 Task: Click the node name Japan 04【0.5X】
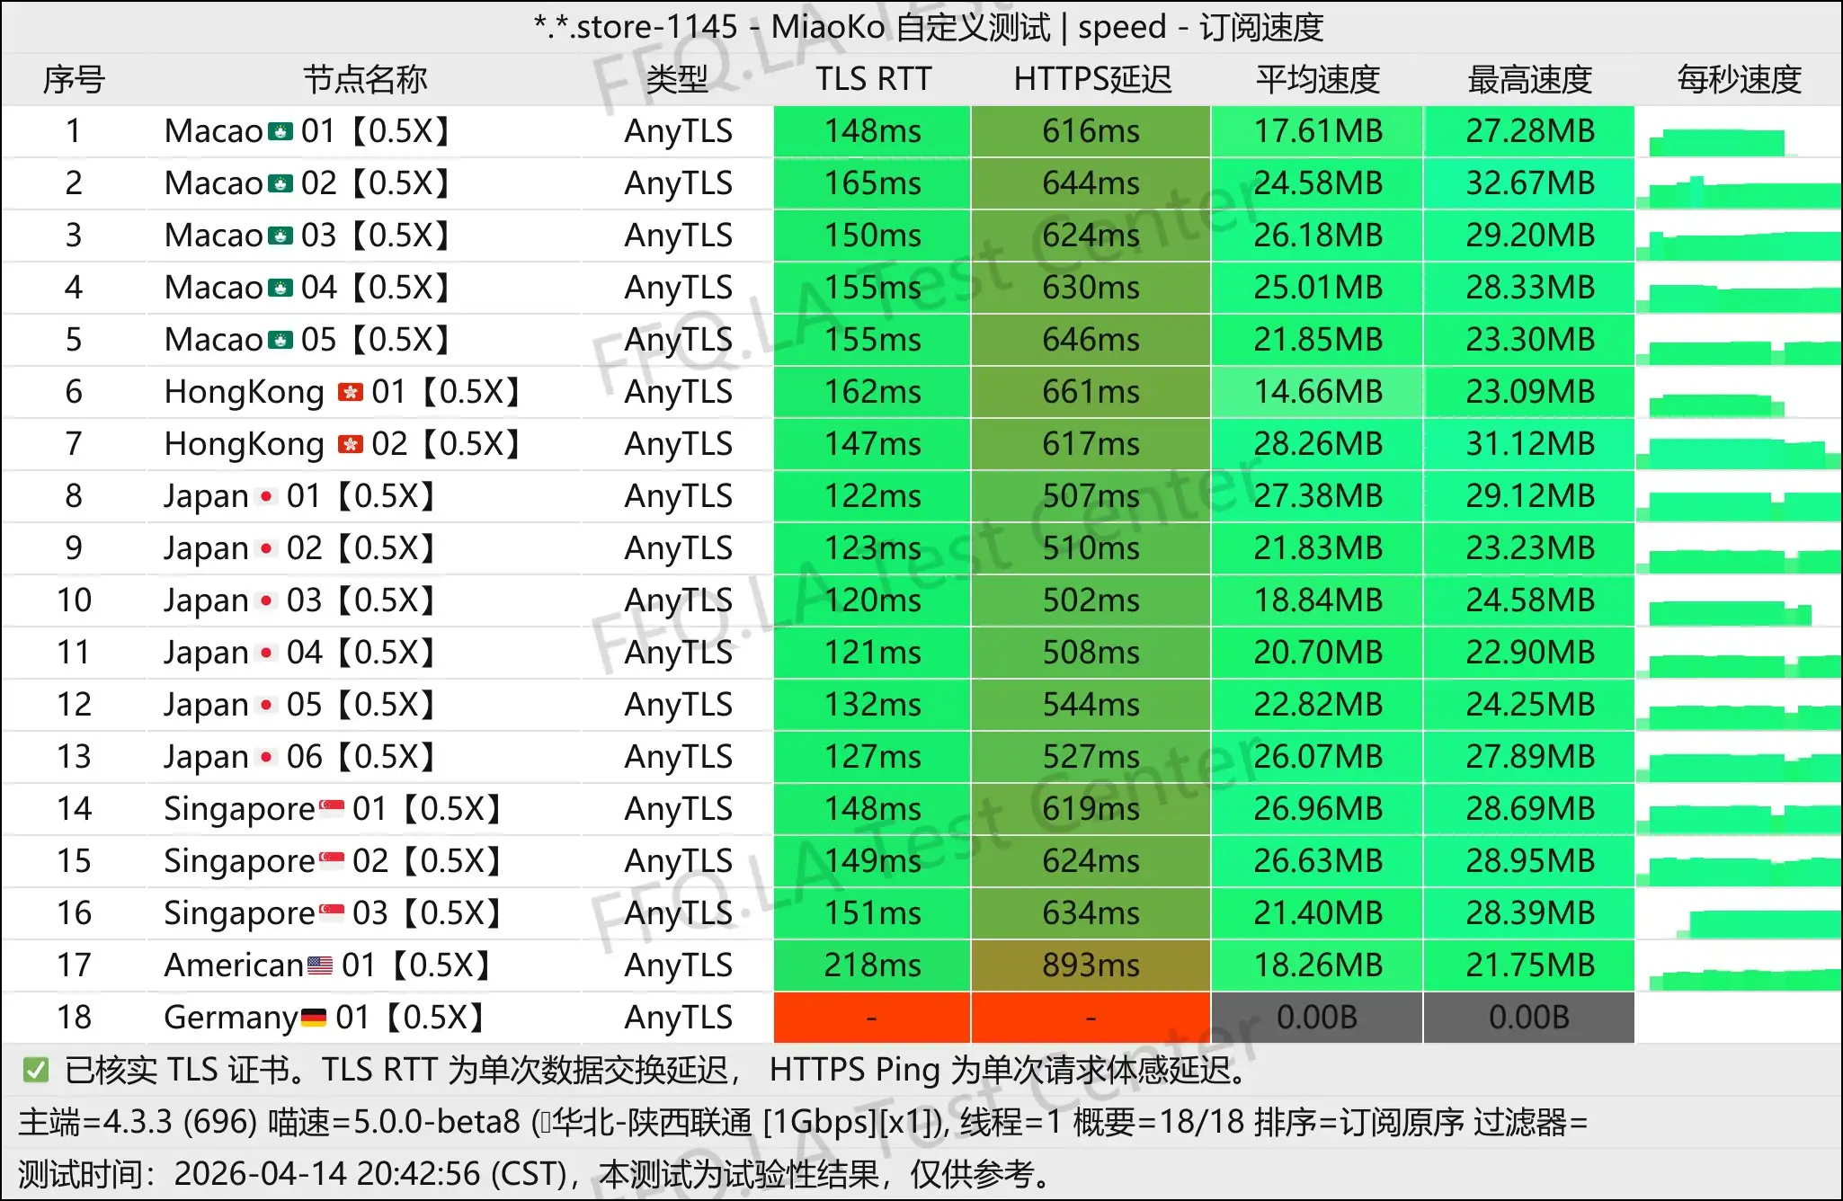point(299,654)
